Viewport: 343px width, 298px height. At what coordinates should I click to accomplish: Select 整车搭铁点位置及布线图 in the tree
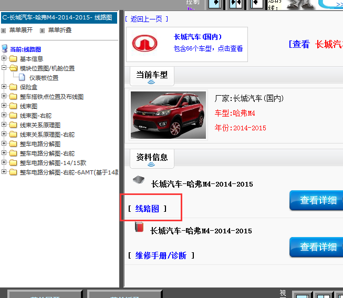tap(51, 97)
